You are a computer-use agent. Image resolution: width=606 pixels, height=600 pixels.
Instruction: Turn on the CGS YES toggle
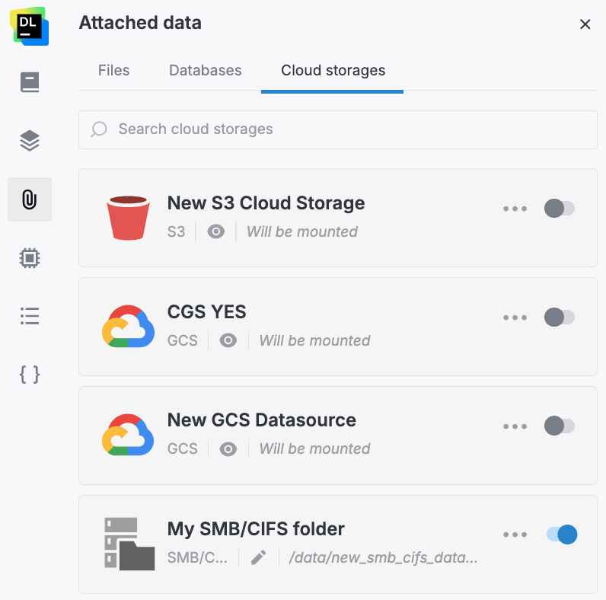[x=560, y=317]
